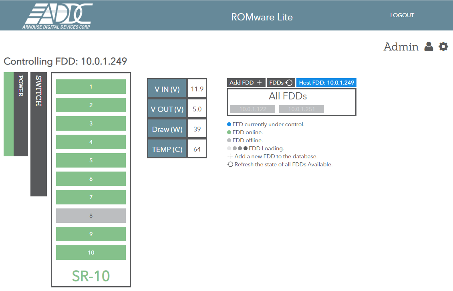
Task: Choose offline FDD 10.0.1.122
Action: coord(253,109)
